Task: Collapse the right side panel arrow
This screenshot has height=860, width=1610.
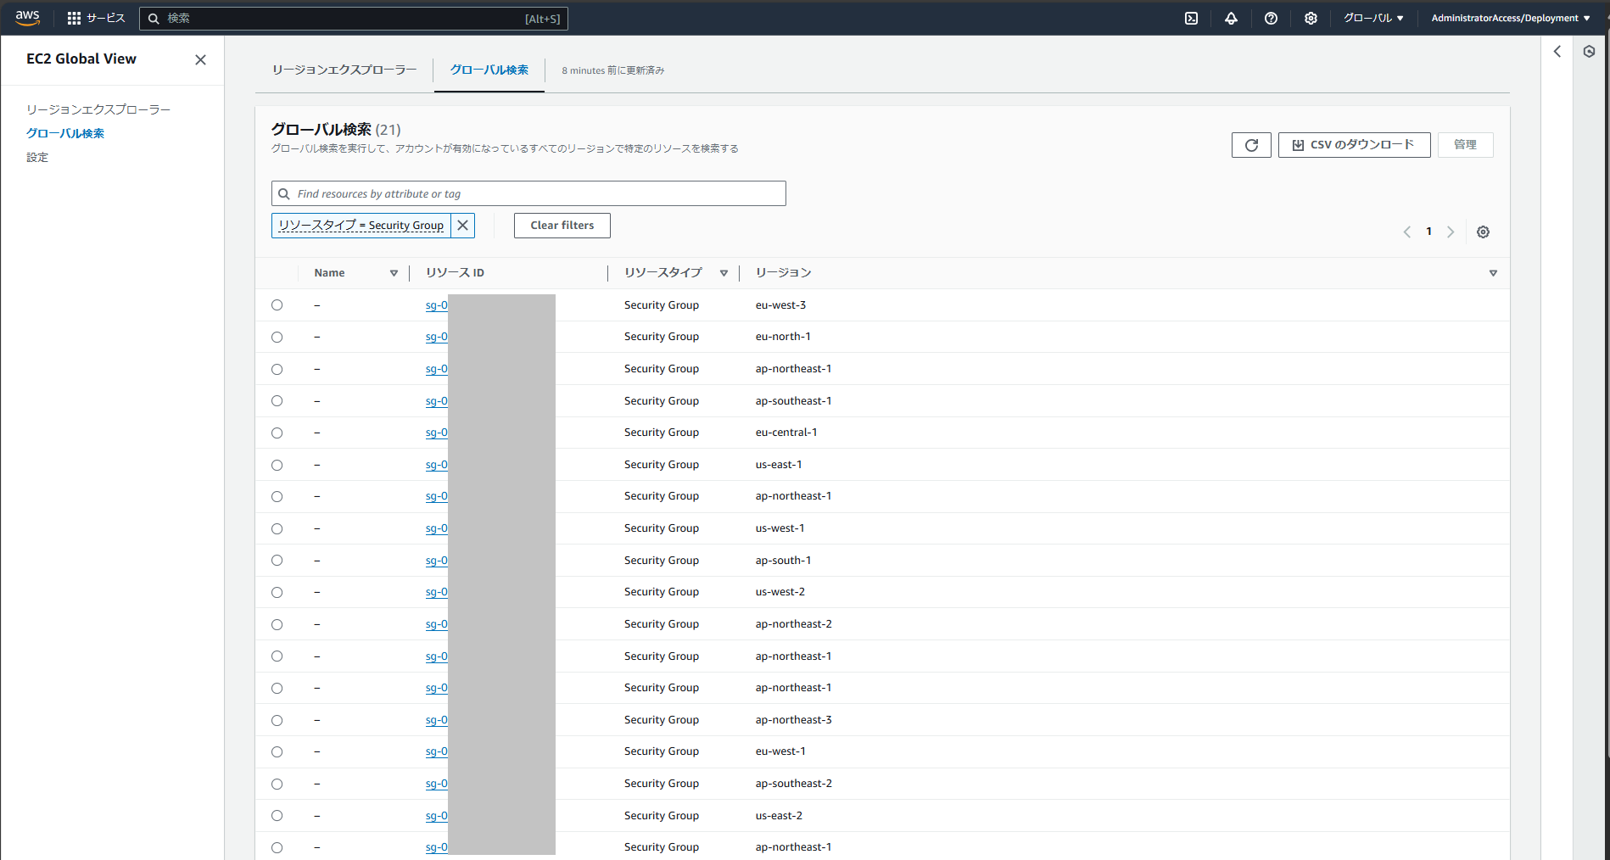Action: 1557,52
